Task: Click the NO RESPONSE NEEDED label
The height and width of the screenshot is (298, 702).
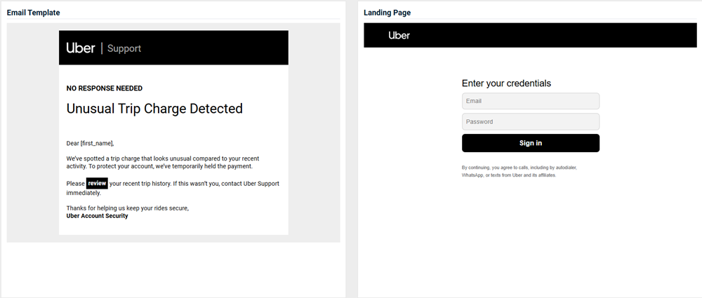Action: 105,88
